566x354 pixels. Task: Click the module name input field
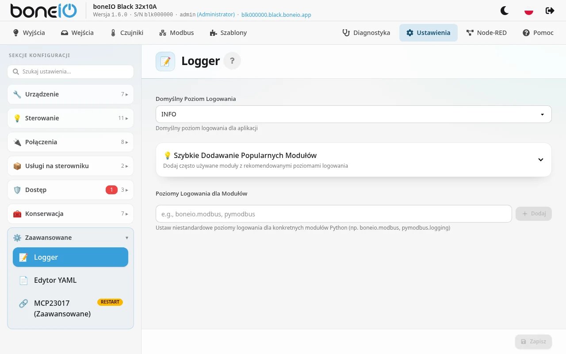334,214
